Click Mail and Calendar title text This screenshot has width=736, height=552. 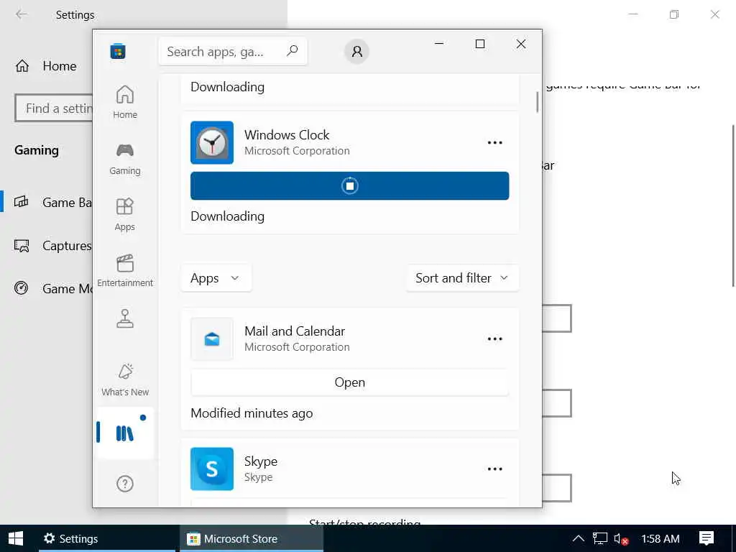coord(295,331)
